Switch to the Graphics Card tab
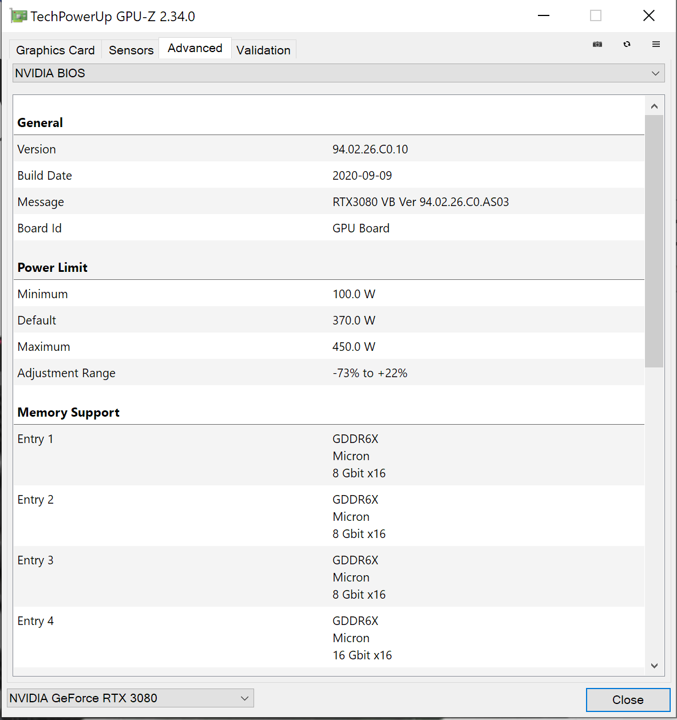Viewport: 677px width, 720px height. 56,50
